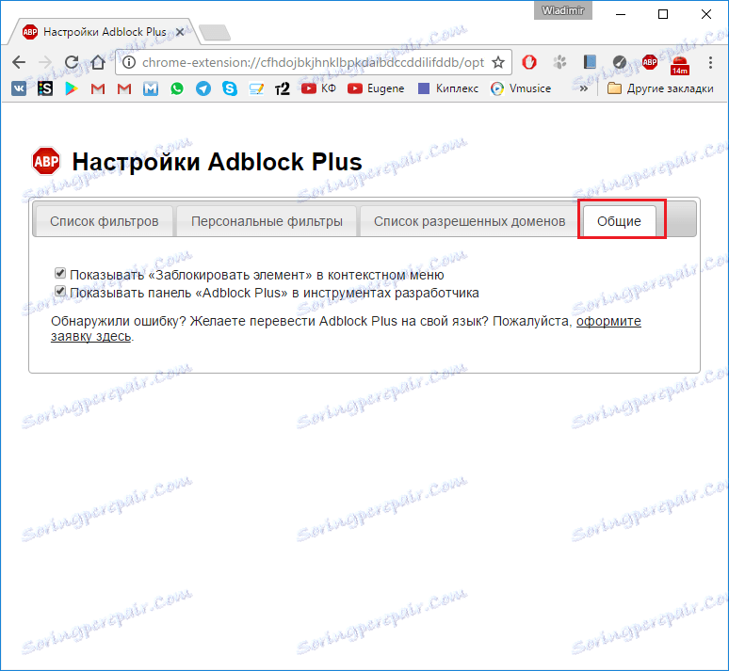Select the Общие tab
This screenshot has height=671, width=729.
pyautogui.click(x=619, y=221)
